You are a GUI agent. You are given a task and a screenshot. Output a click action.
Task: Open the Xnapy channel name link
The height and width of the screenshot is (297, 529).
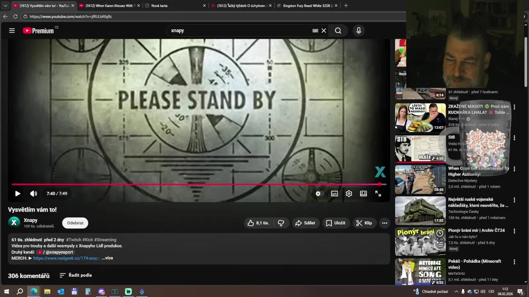31,220
